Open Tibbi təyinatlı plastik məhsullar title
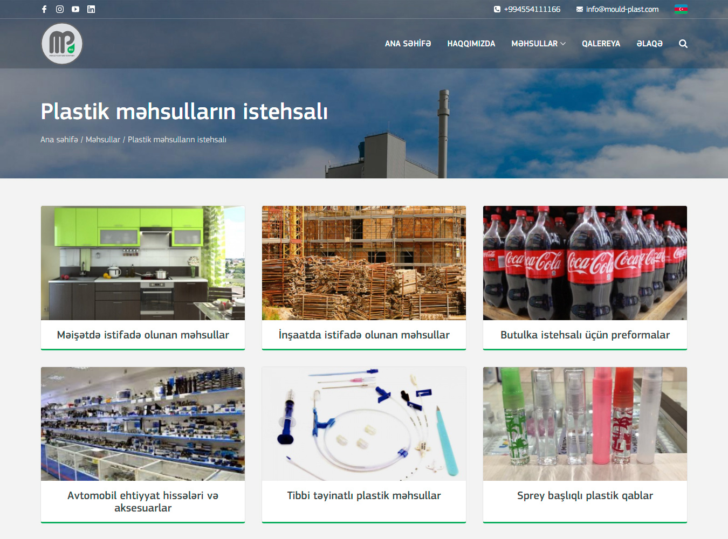Viewport: 728px width, 539px height. [364, 495]
